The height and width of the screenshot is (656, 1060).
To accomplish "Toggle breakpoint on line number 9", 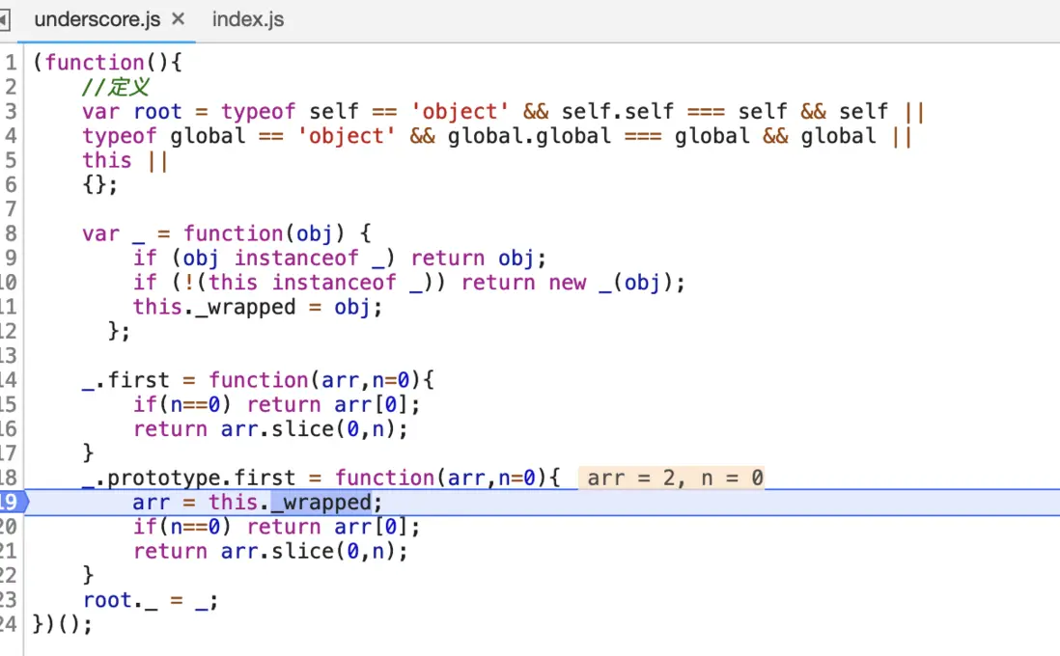I will 11,259.
